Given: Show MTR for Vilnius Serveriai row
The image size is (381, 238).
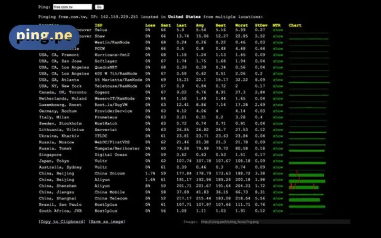Looking at the screenshot, I should 278,130.
